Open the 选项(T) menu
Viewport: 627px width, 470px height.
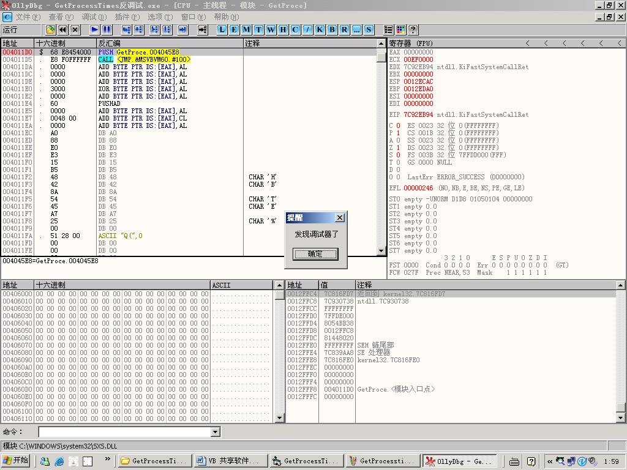point(160,17)
